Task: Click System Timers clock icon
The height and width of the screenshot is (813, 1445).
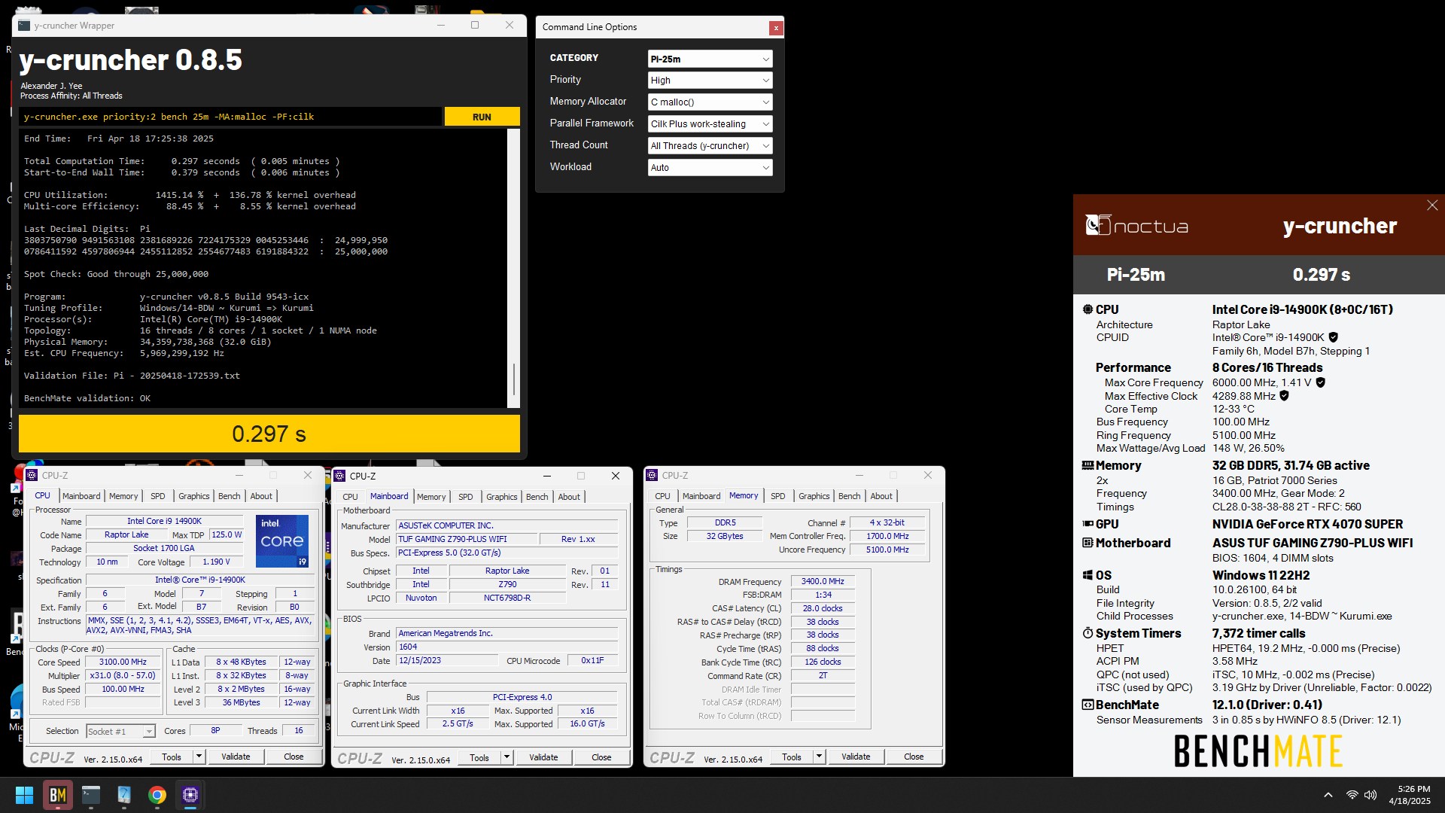Action: [1088, 633]
